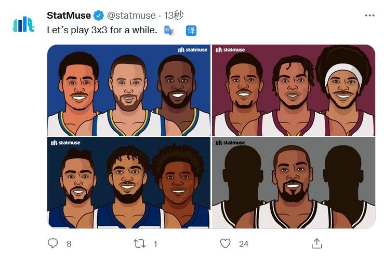The height and width of the screenshot is (257, 384).
Task: Like the tweet with the heart icon
Action: [225, 243]
